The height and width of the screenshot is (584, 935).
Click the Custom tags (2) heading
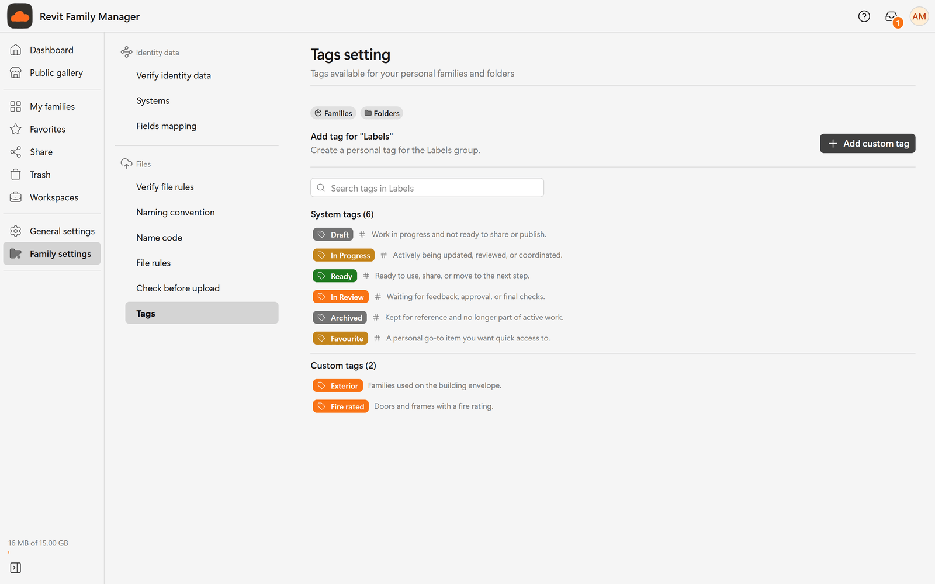[x=344, y=366]
